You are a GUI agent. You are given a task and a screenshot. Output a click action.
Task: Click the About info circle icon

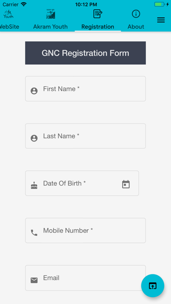point(136,14)
